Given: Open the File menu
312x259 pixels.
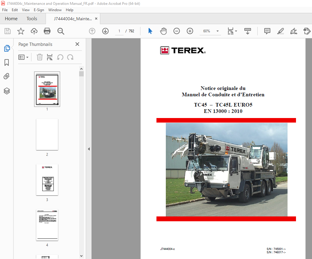Looking at the screenshot, I should coord(5,10).
